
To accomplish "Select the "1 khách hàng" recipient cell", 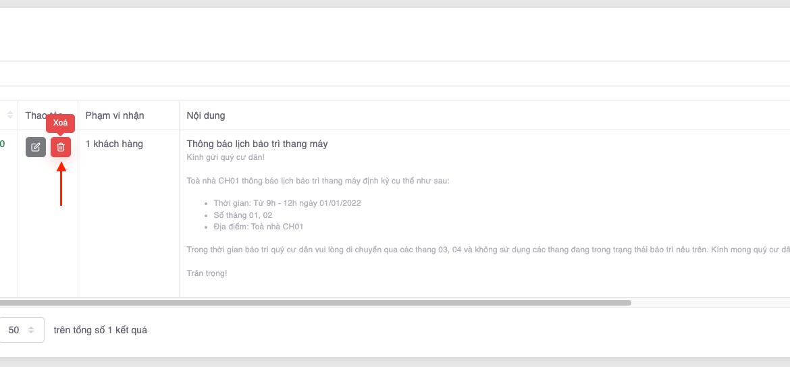I will [114, 144].
